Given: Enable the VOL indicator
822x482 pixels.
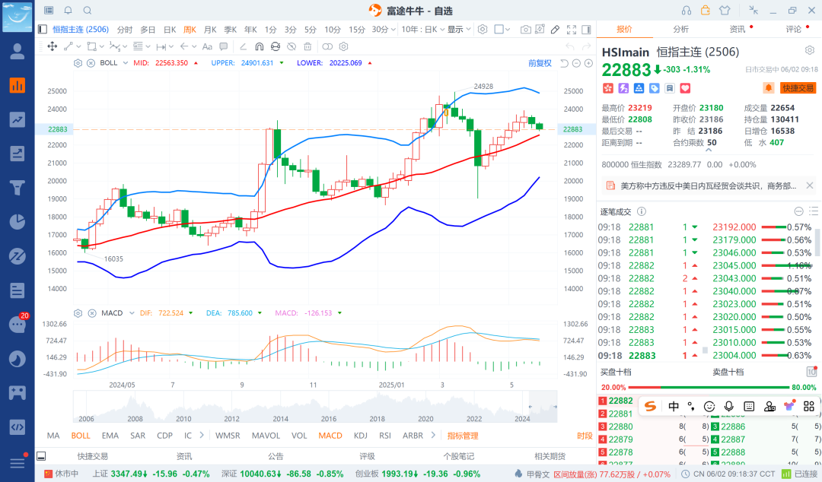Looking at the screenshot, I should [x=299, y=436].
